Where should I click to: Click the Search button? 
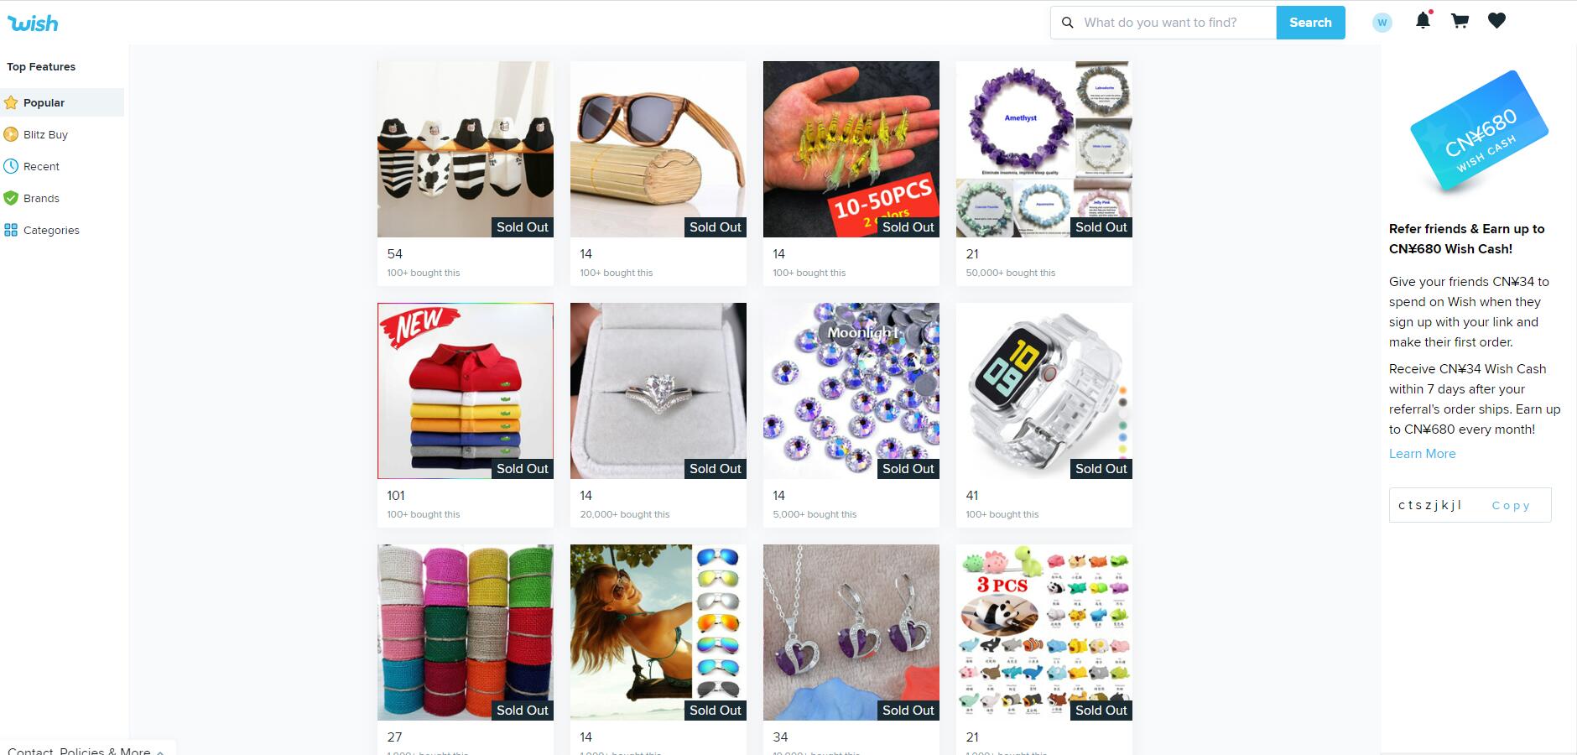click(1310, 23)
